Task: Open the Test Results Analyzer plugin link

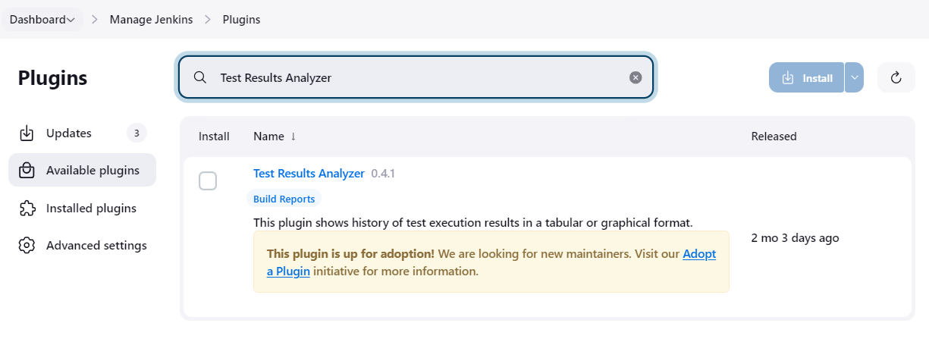Action: click(309, 174)
